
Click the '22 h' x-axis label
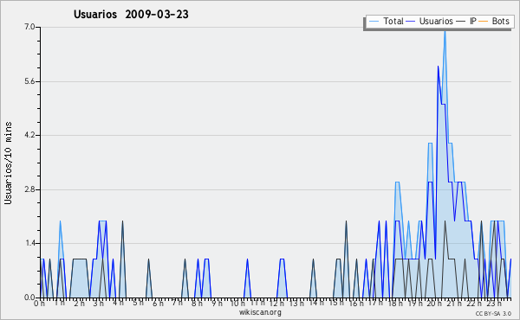pos(474,304)
